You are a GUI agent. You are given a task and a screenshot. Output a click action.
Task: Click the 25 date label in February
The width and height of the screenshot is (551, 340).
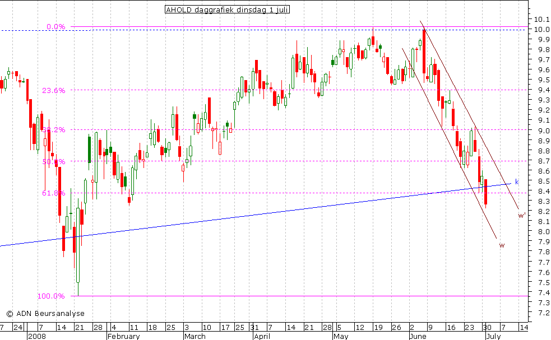[170, 327]
